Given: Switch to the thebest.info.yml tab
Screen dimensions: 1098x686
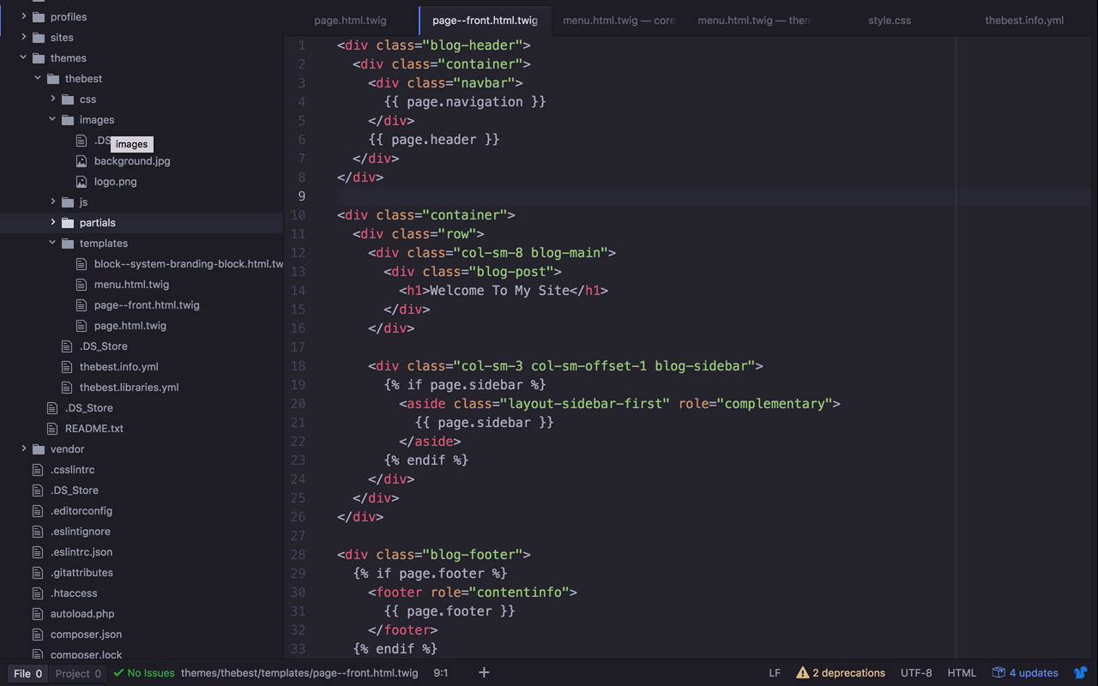Looking at the screenshot, I should (x=1023, y=20).
